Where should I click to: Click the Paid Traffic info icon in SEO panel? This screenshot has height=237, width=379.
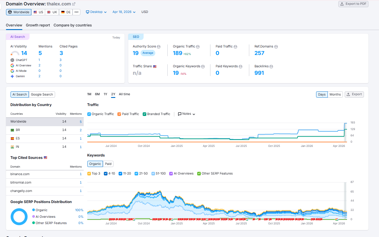235,47
